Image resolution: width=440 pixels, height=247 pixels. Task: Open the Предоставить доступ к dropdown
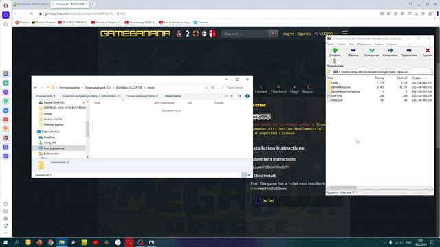pos(142,96)
